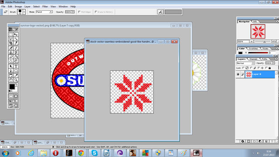Add a layer style from Layers panel

(x=243, y=141)
